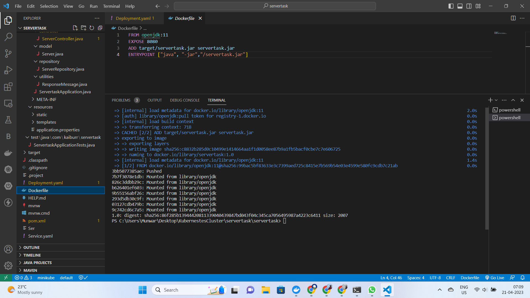Viewport: 530px width, 298px height.
Task: Open the Testing view
Action: pyautogui.click(x=8, y=119)
